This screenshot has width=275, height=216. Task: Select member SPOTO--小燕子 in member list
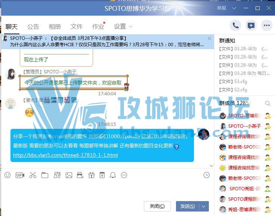pos(245,126)
